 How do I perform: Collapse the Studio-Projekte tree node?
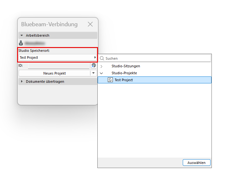coord(101,73)
